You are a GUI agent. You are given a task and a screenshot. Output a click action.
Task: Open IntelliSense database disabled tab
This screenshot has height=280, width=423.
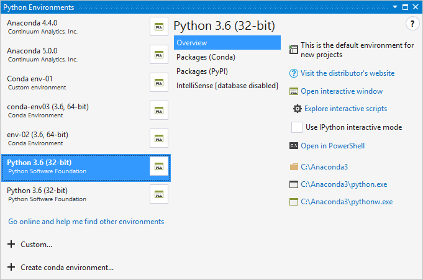227,86
